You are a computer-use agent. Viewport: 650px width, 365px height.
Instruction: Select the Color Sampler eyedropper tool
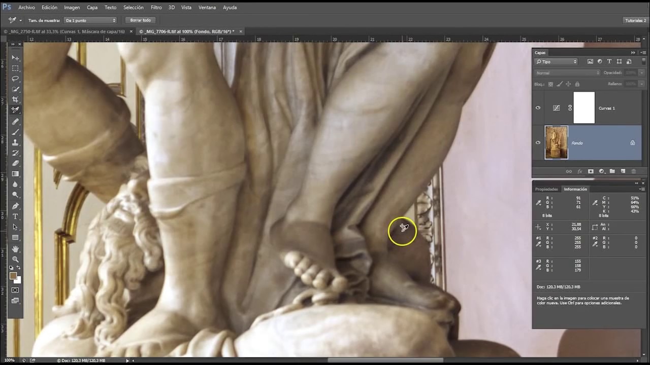(15, 110)
